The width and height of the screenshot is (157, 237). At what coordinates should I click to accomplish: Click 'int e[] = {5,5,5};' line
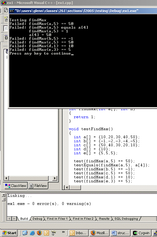point(96,153)
